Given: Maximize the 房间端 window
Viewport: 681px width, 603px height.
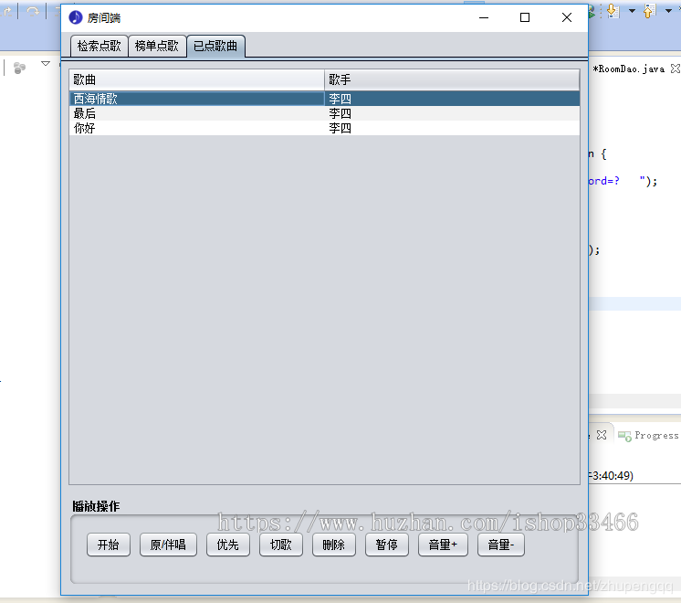Looking at the screenshot, I should [x=525, y=17].
